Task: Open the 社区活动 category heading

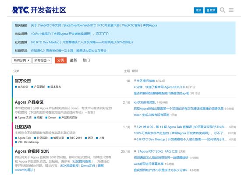Action: pos(23,127)
